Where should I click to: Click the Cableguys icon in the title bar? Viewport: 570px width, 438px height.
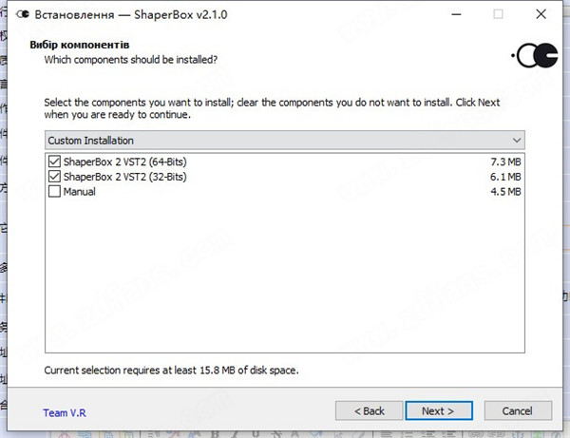point(23,14)
